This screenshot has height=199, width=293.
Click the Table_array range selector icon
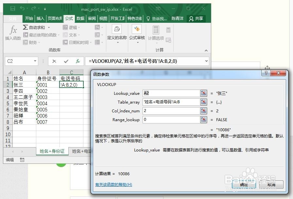pyautogui.click(x=203, y=102)
